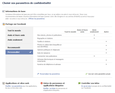Click the dot marker in Mes statuts row
115x93 pixels.
click(x=94, y=35)
